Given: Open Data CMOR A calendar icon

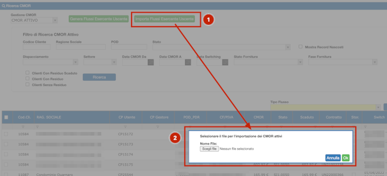Looking at the screenshot, I should tap(188, 63).
